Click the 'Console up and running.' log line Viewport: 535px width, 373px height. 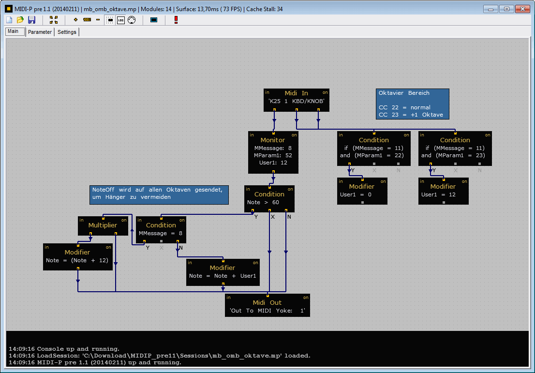point(64,349)
